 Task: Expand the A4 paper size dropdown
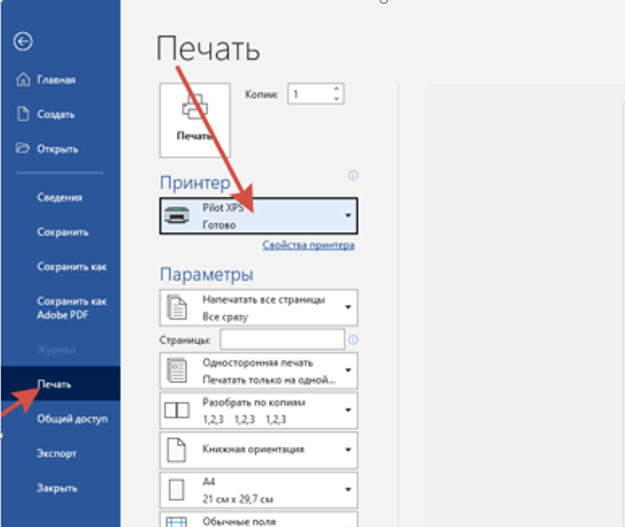pyautogui.click(x=259, y=490)
